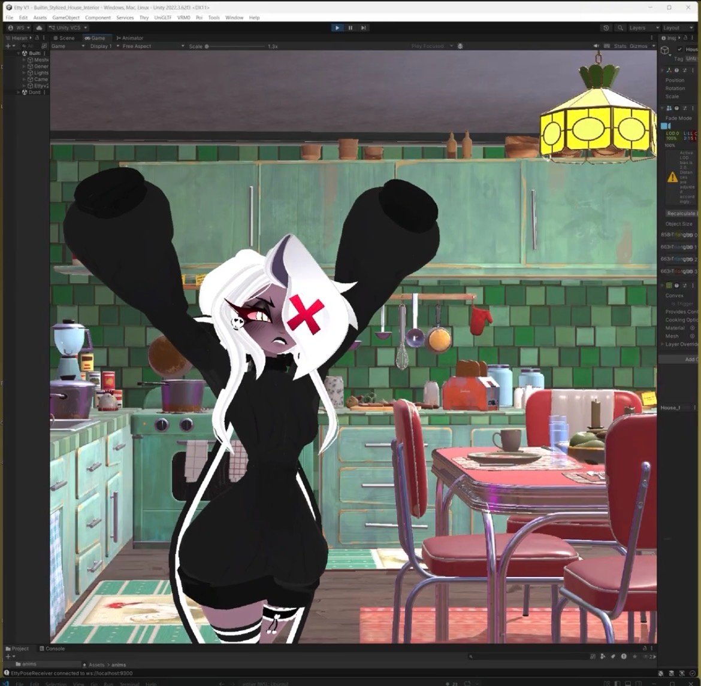
Task: Click the Pause button in the toolbar
Action: 350,28
